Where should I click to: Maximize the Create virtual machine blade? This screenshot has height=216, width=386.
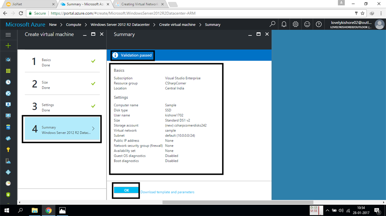pos(93,34)
